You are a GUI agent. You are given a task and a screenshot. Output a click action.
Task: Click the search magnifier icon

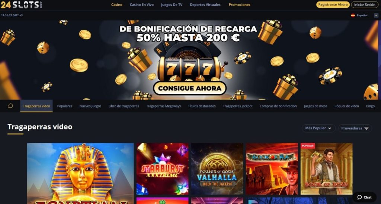pos(10,106)
